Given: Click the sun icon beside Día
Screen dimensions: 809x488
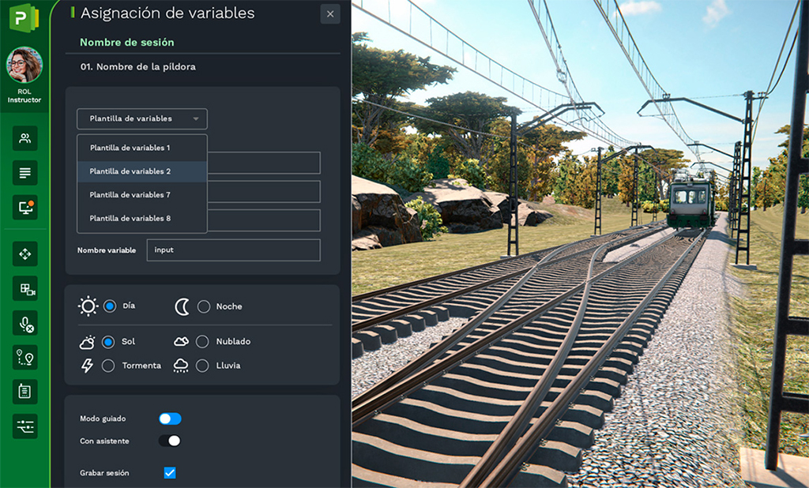Looking at the screenshot, I should [x=88, y=306].
